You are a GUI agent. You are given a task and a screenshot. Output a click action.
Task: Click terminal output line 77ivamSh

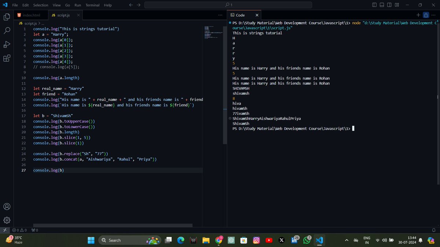pos(241,113)
